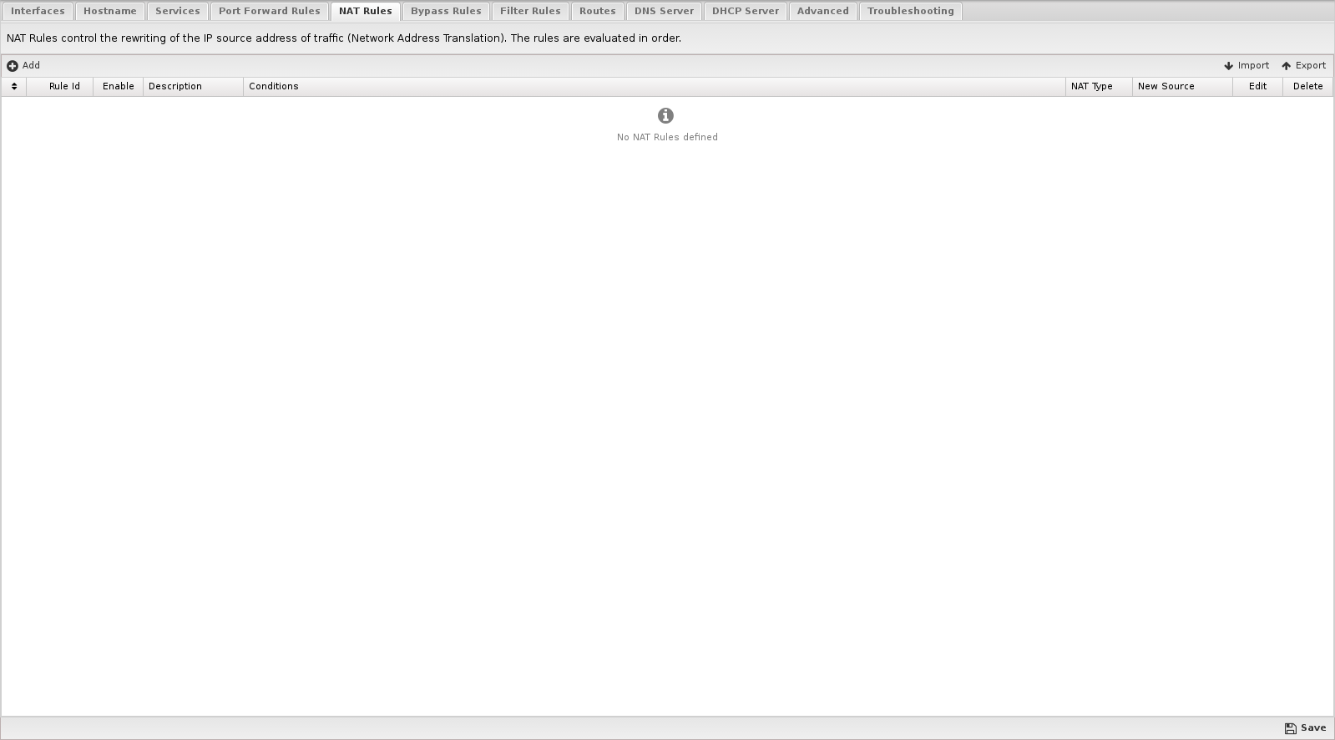This screenshot has width=1335, height=740.
Task: Click the NAT Rules description text
Action: [x=344, y=38]
